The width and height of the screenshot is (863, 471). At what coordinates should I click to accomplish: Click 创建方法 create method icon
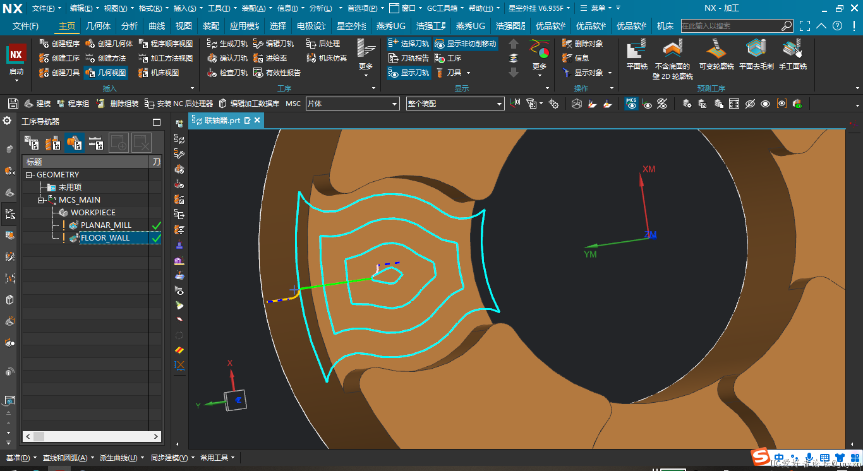90,58
